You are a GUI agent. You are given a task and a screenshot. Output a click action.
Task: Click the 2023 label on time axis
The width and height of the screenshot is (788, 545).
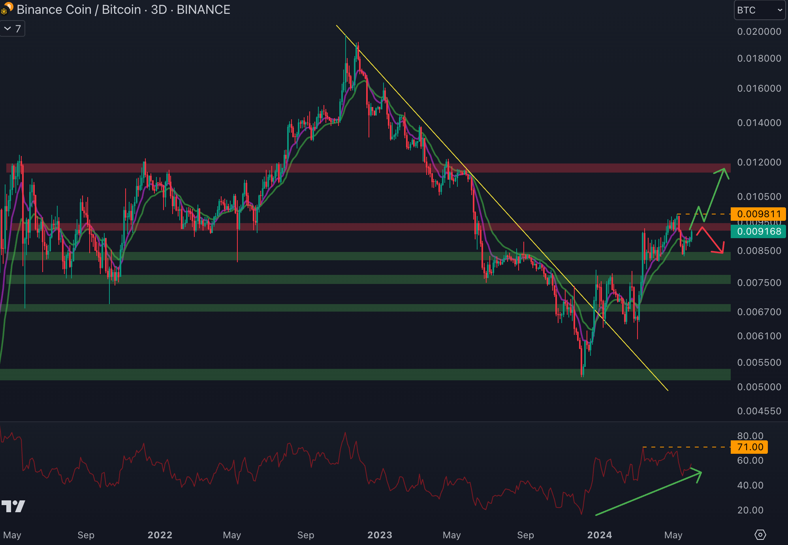click(380, 535)
